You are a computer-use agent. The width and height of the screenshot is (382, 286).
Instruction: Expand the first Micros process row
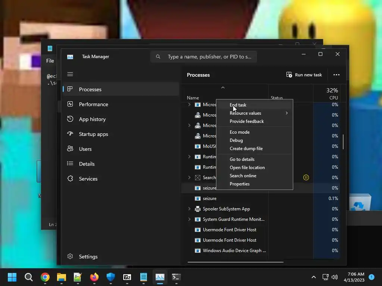click(x=189, y=105)
